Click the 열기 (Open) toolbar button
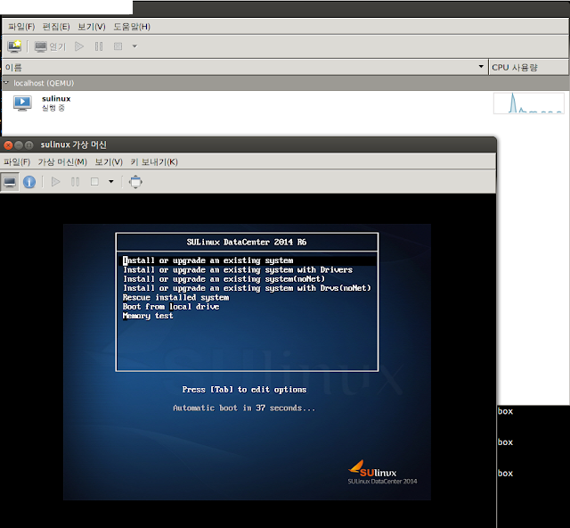 (x=50, y=45)
